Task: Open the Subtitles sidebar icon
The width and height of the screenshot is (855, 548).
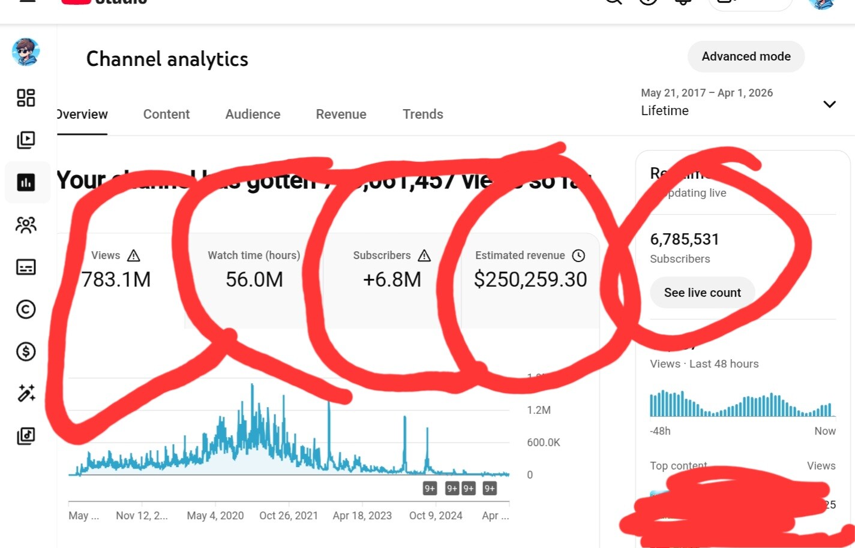Action: pos(26,267)
